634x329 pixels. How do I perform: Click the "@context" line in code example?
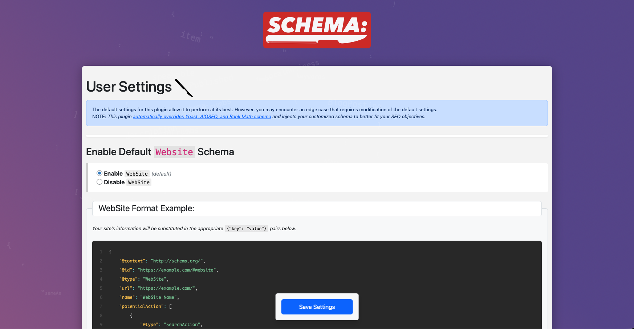point(162,261)
